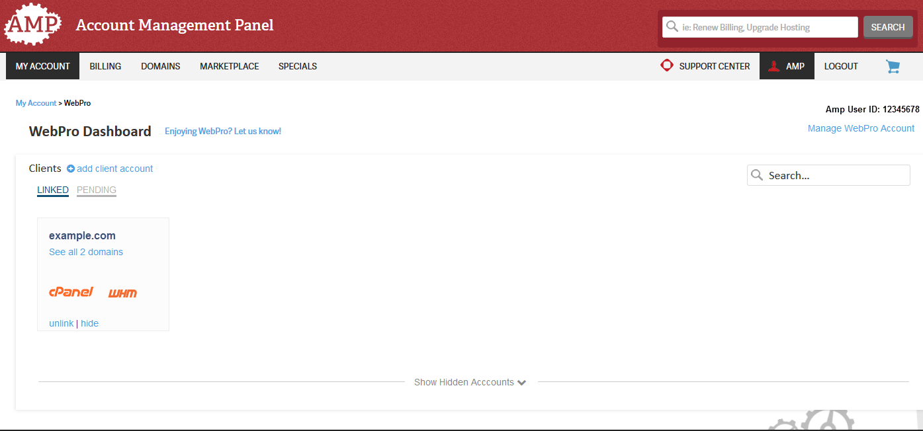This screenshot has width=923, height=431.
Task: Unlink the example.com account
Action: pos(61,323)
